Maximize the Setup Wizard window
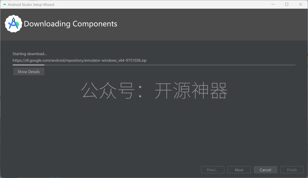Screen dimensions: 308x178 tap(287, 4)
